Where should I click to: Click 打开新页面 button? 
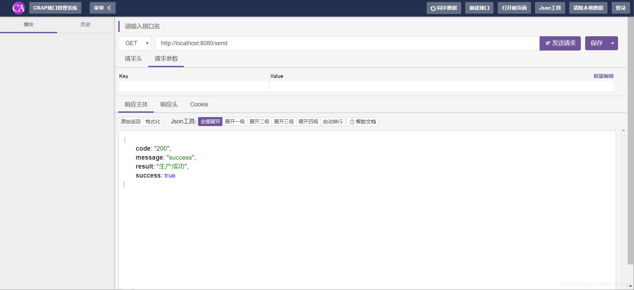pyautogui.click(x=514, y=8)
